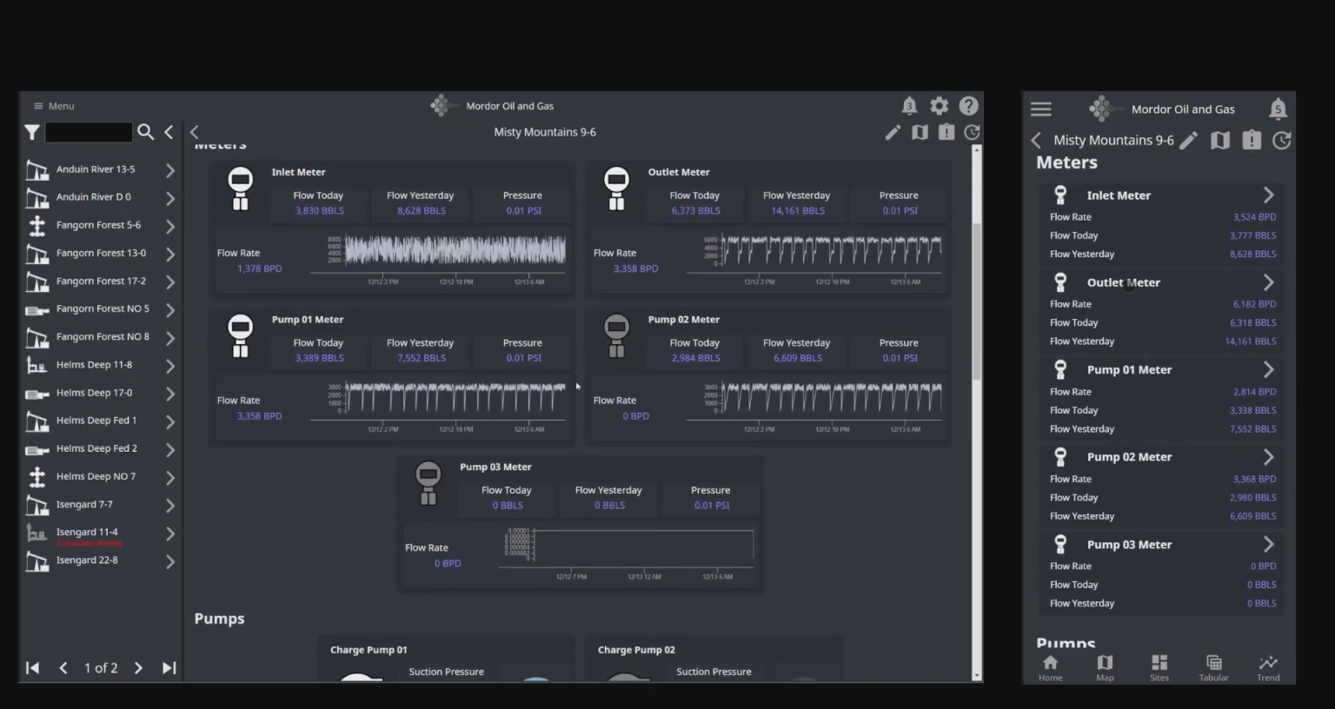1335x709 pixels.
Task: Switch to the Tabular tab
Action: (x=1213, y=667)
